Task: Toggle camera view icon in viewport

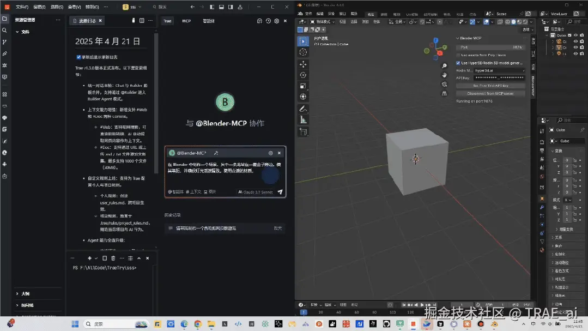Action: point(444,84)
